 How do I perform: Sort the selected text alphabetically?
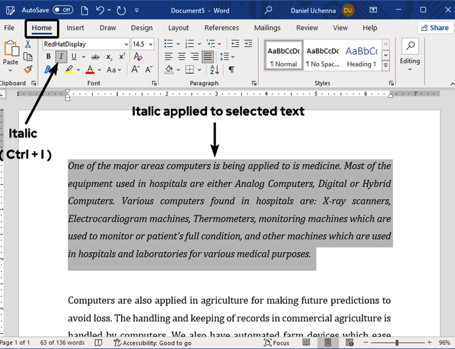click(214, 70)
